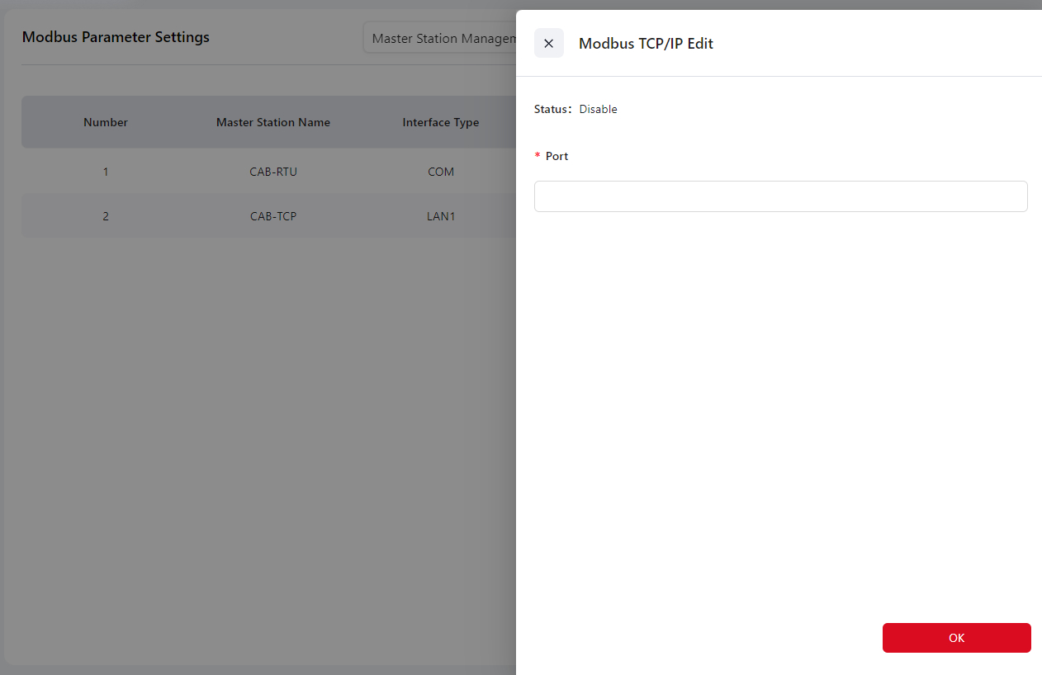Image resolution: width=1042 pixels, height=675 pixels.
Task: Click the Modbus TCP/IP Edit title
Action: (x=646, y=44)
